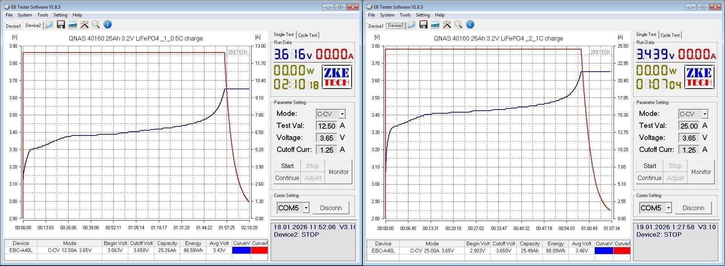Expand the Mode C-CV dropdown in right window

(705, 114)
